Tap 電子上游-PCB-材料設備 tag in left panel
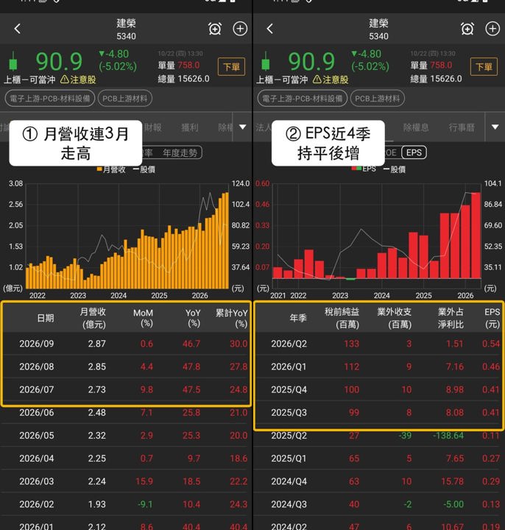This screenshot has height=530, width=505. coord(50,99)
